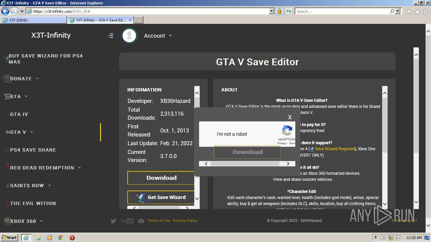The image size is (431, 242).
Task: Show hidden tray icons arrow
Action: [375, 237]
